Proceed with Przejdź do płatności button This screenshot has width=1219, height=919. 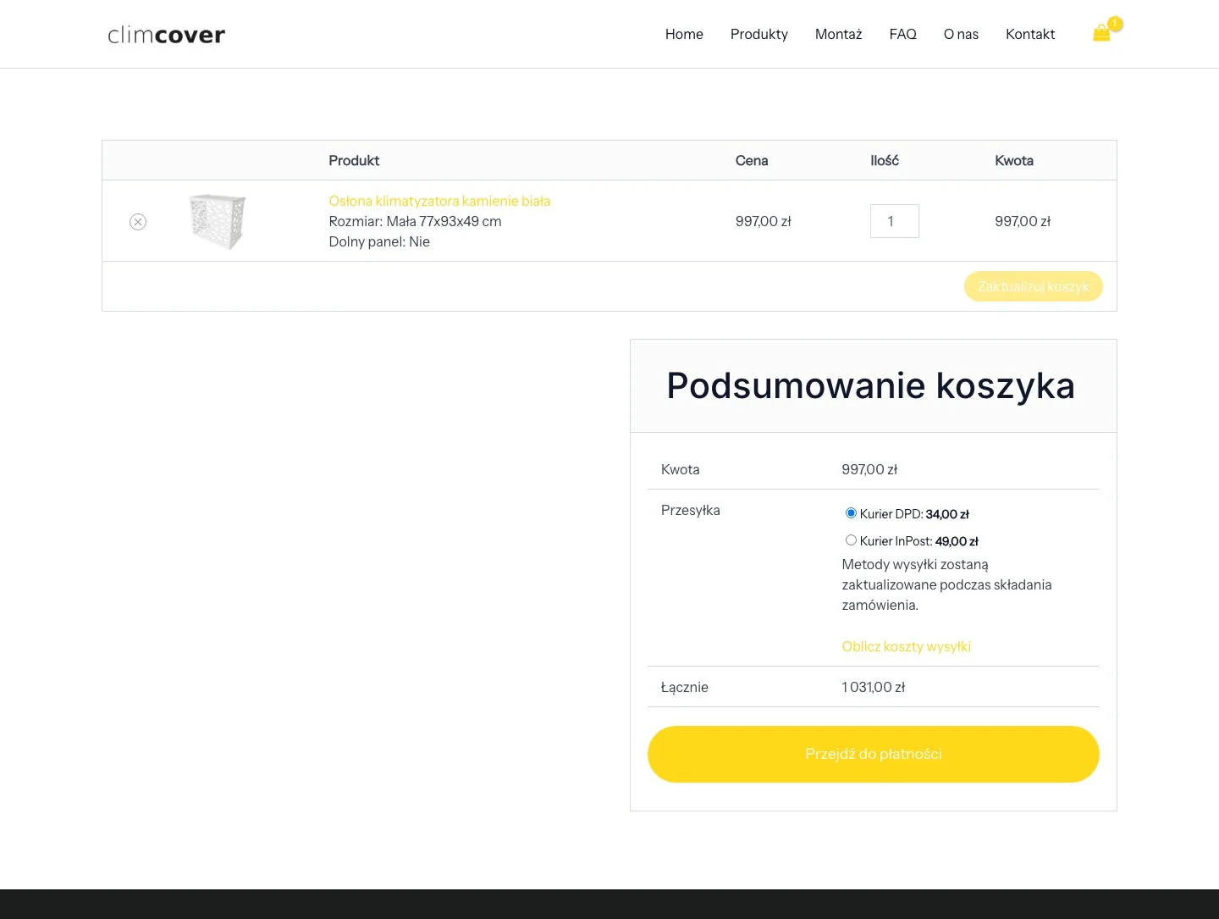click(874, 754)
